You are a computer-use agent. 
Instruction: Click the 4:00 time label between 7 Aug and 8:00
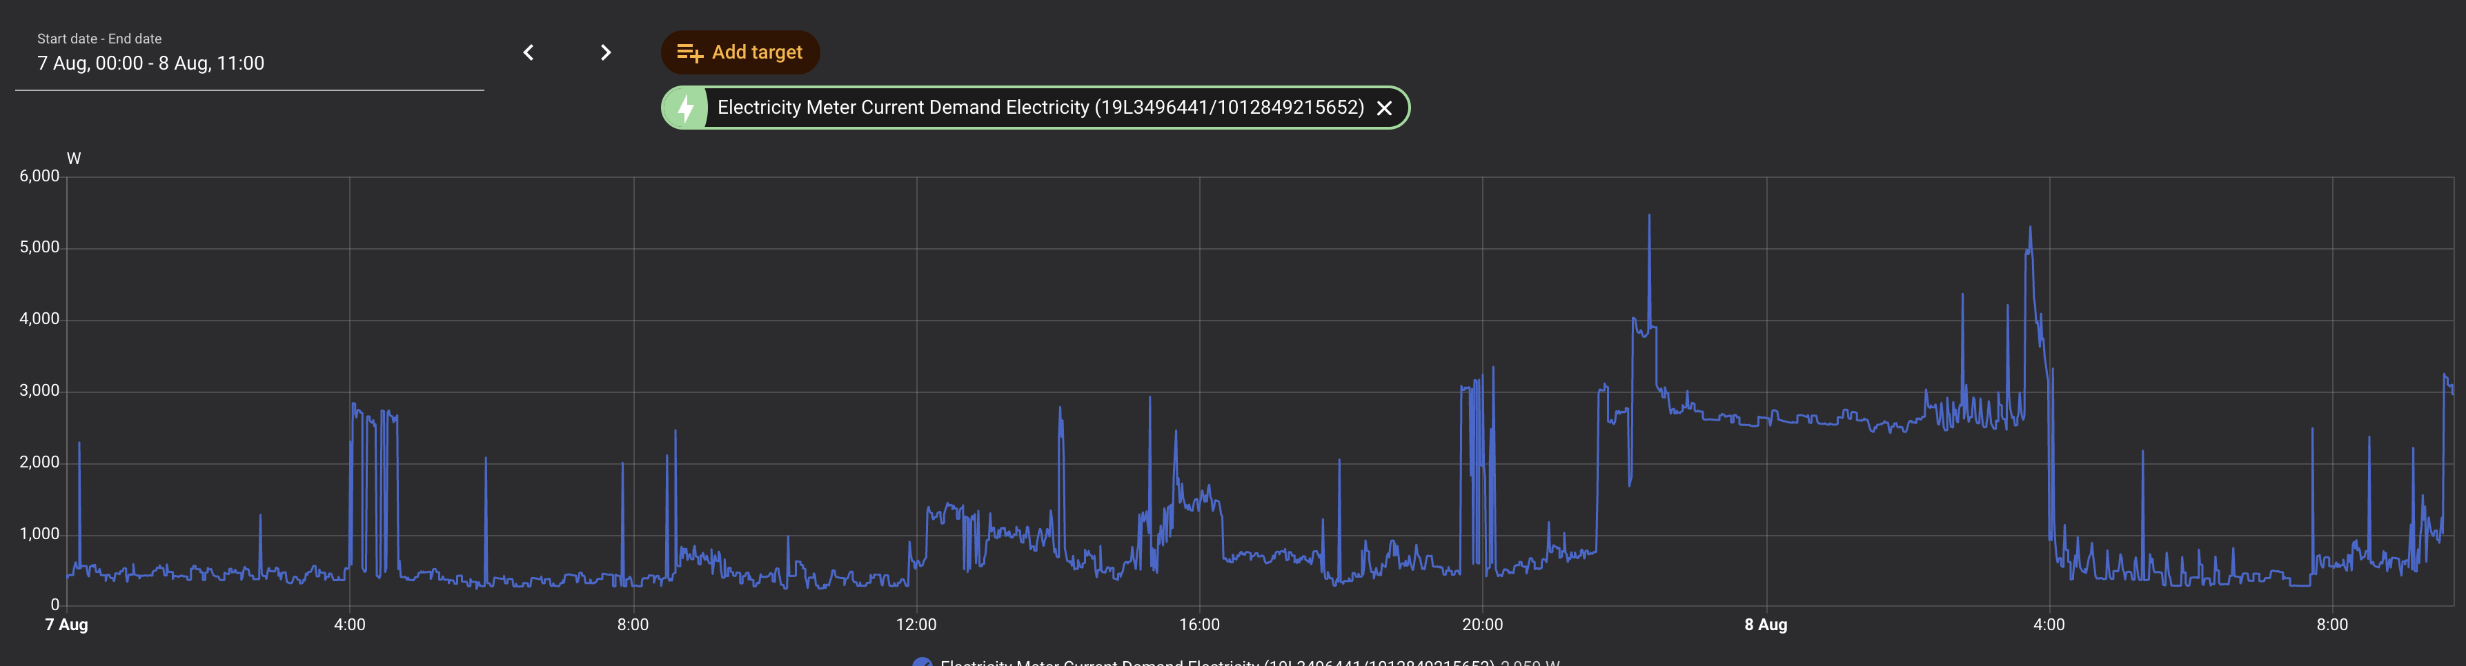[349, 625]
